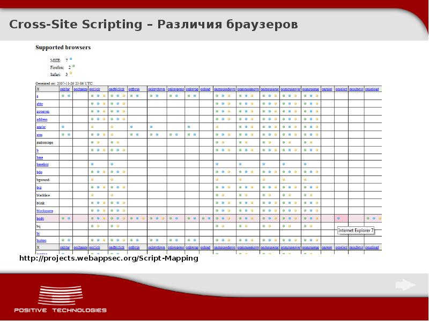Click the Cross-Site Scripting slide title
This screenshot has width=429, height=321.
pos(153,25)
